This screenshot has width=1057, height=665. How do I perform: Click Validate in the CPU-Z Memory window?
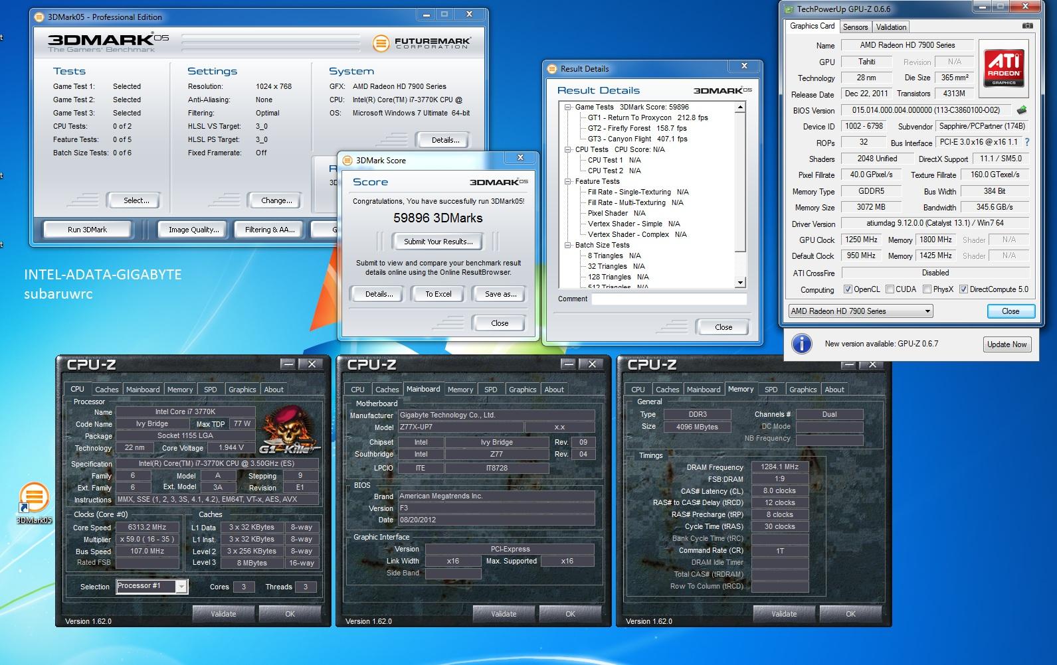784,614
